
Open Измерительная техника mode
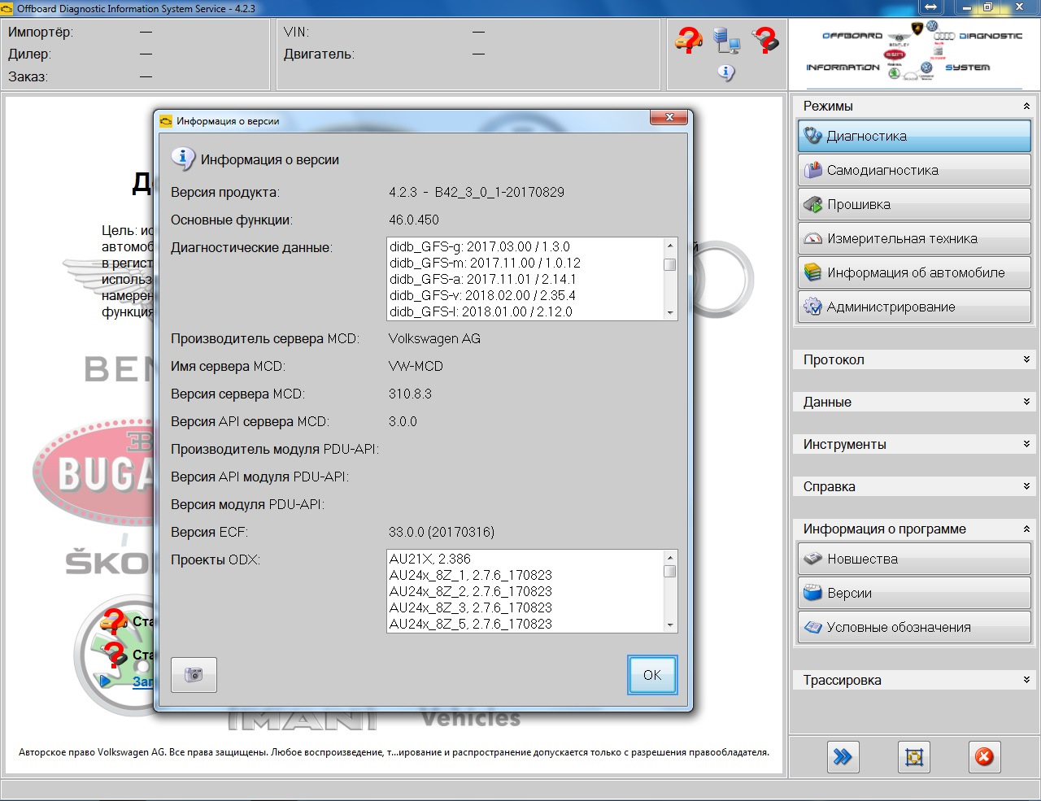click(x=914, y=238)
